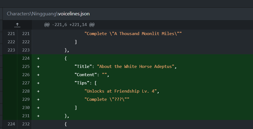Click the "Title" key on line 225

pos(83,67)
